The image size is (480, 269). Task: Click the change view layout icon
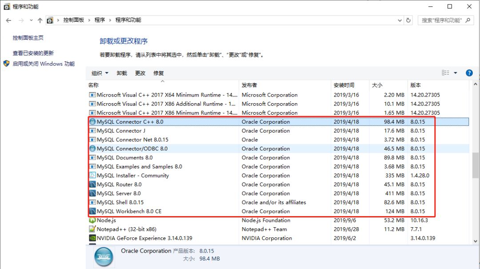coord(445,73)
